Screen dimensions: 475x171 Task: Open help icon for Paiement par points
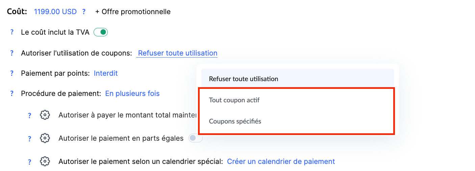tap(12, 73)
